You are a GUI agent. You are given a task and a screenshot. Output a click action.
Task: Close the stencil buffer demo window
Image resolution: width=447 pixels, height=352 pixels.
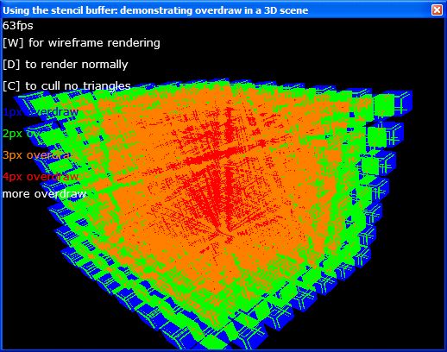coord(437,10)
